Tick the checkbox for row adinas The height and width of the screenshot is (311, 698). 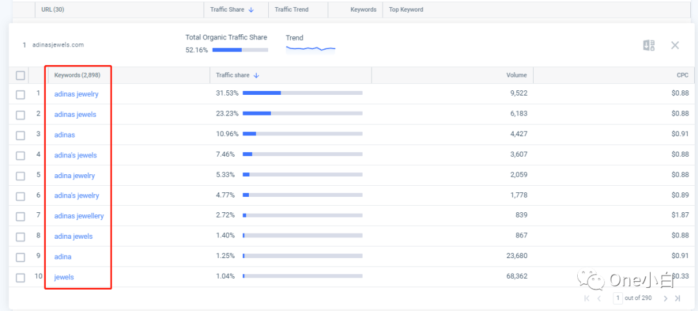[x=21, y=135]
